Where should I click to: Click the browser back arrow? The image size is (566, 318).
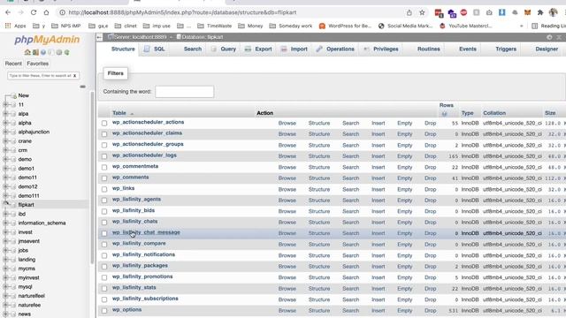click(8, 12)
